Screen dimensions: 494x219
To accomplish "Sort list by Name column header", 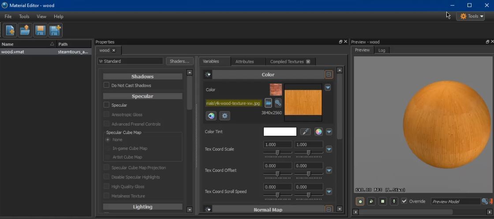I will [x=28, y=44].
